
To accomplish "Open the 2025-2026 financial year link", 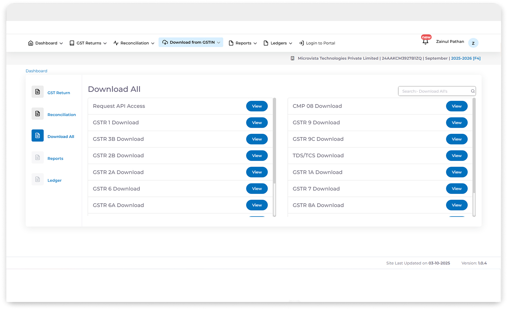I will click(466, 58).
